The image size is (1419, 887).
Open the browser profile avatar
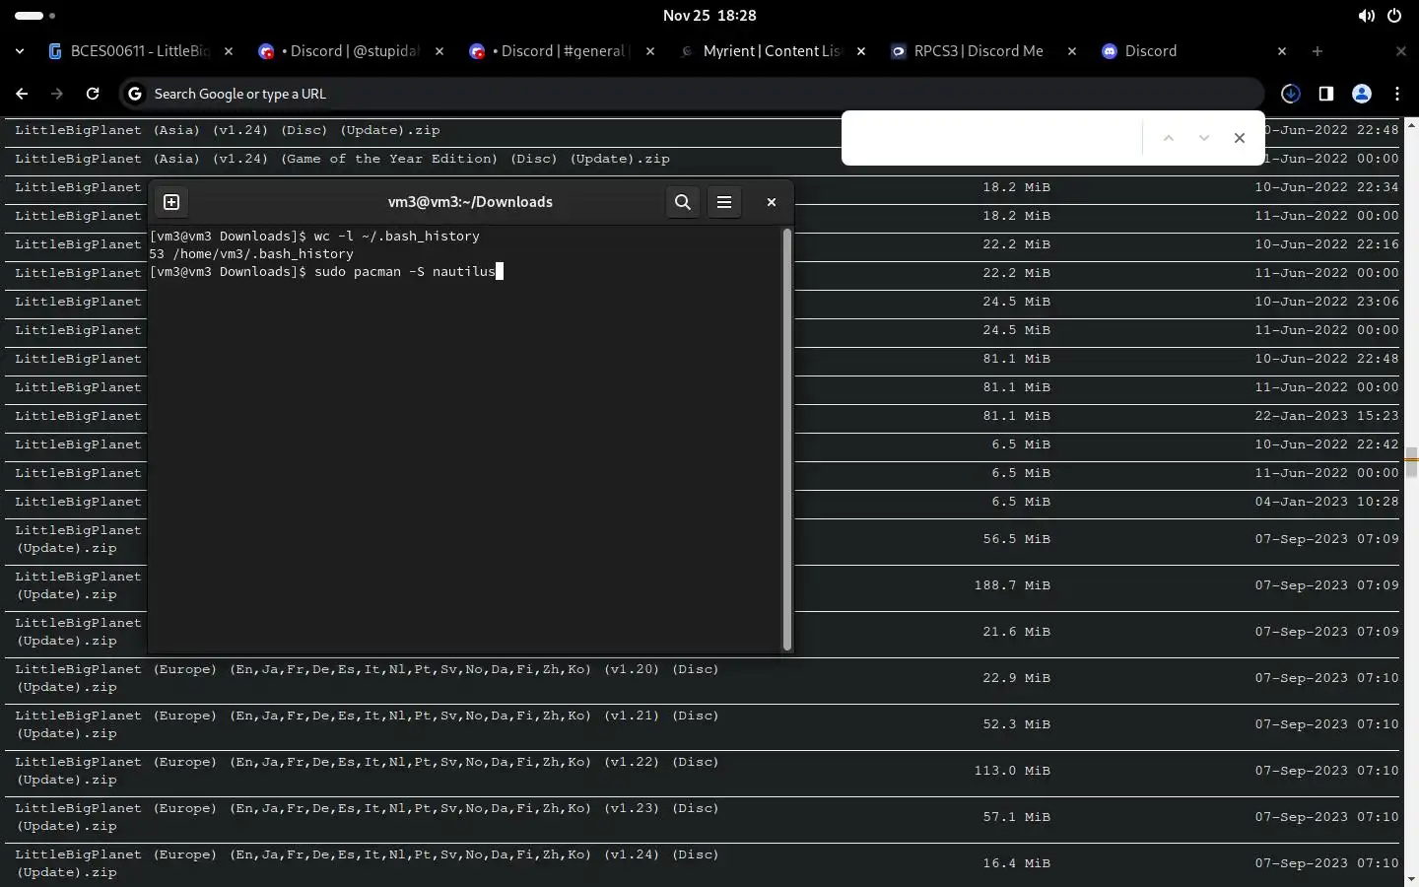pos(1362,94)
